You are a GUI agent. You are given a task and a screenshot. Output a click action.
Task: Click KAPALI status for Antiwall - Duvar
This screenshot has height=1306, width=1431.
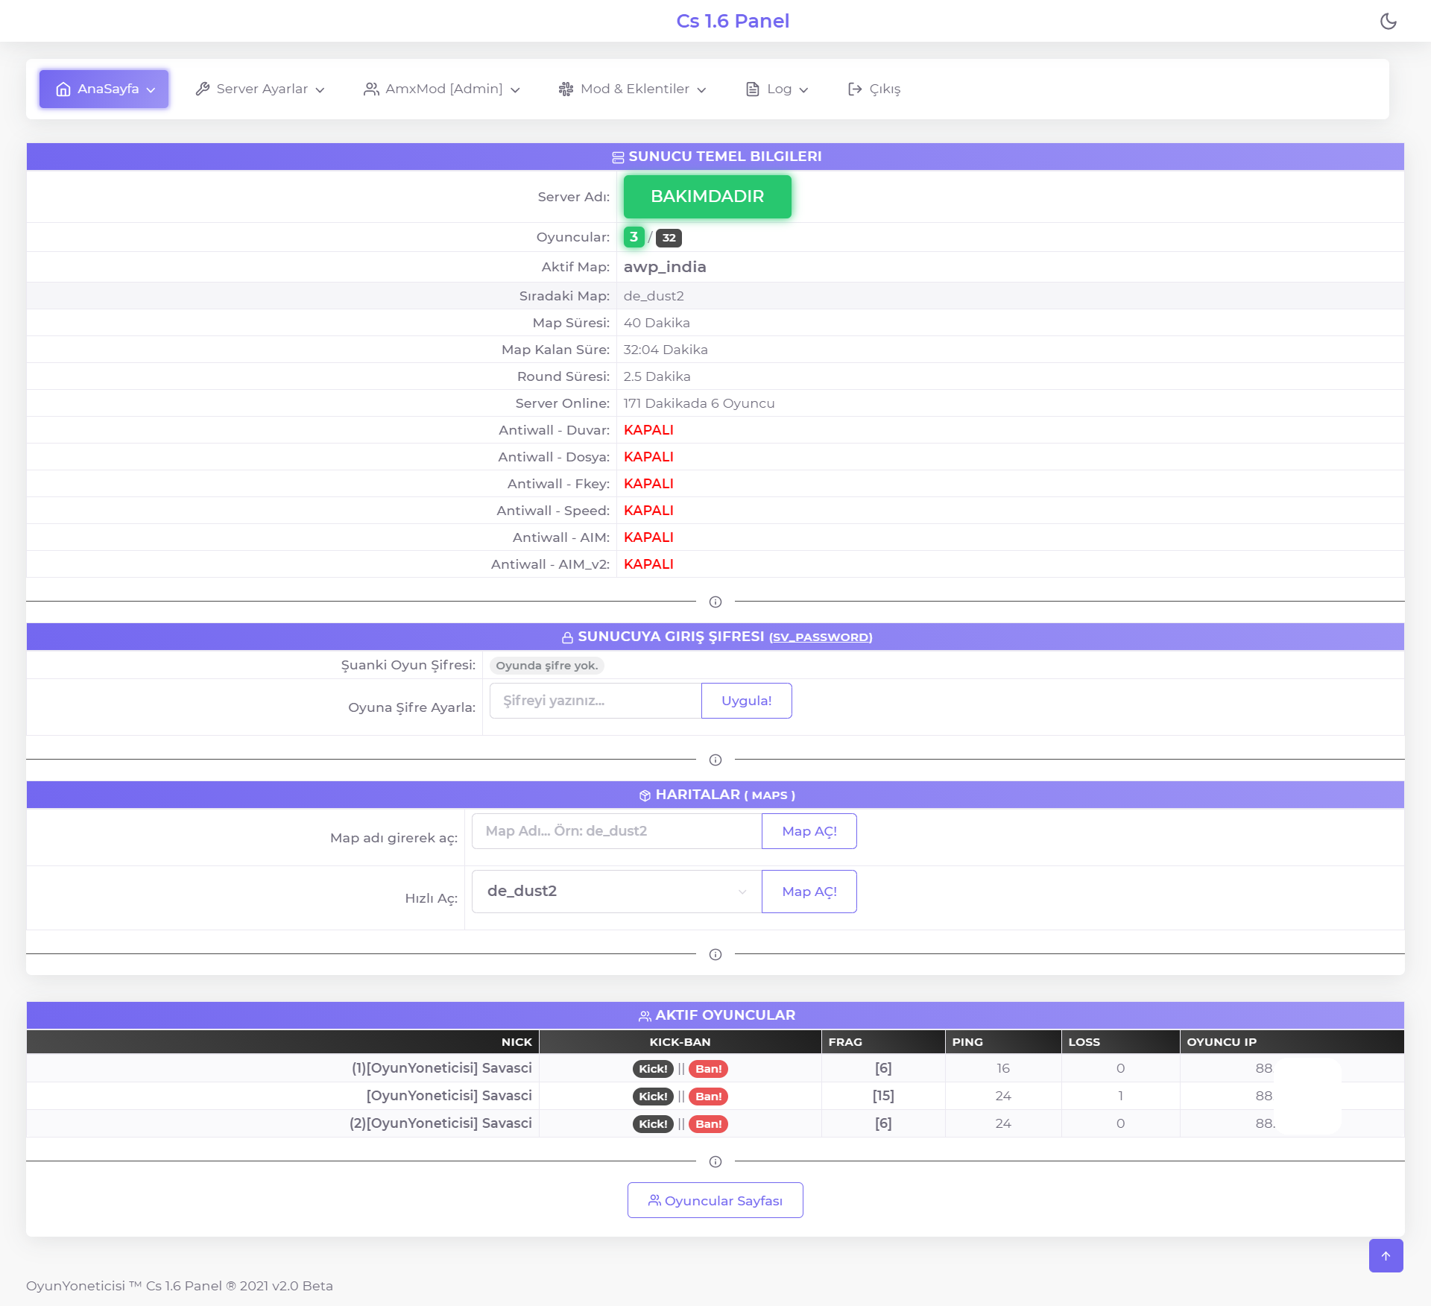point(648,430)
